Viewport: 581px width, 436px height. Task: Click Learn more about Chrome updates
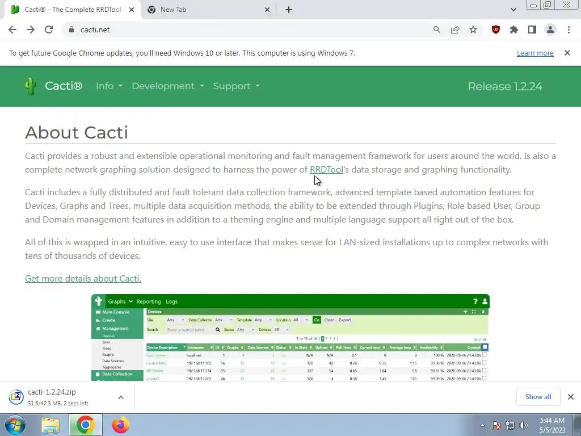[535, 53]
